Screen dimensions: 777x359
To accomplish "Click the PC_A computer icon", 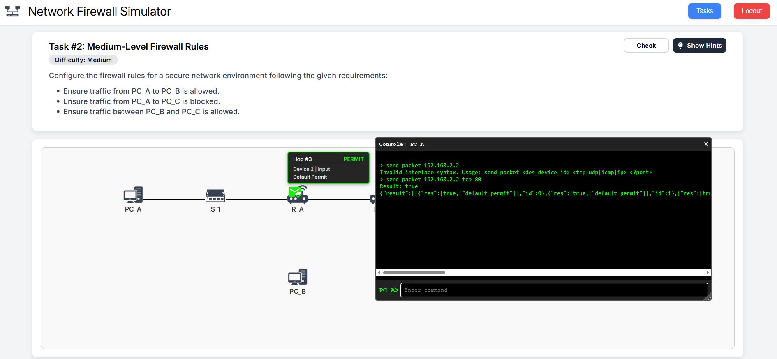I will point(133,195).
